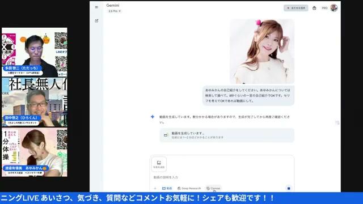Click the gift icon beside the PRO label
This screenshot has height=204, width=363.
pyautogui.click(x=314, y=8)
